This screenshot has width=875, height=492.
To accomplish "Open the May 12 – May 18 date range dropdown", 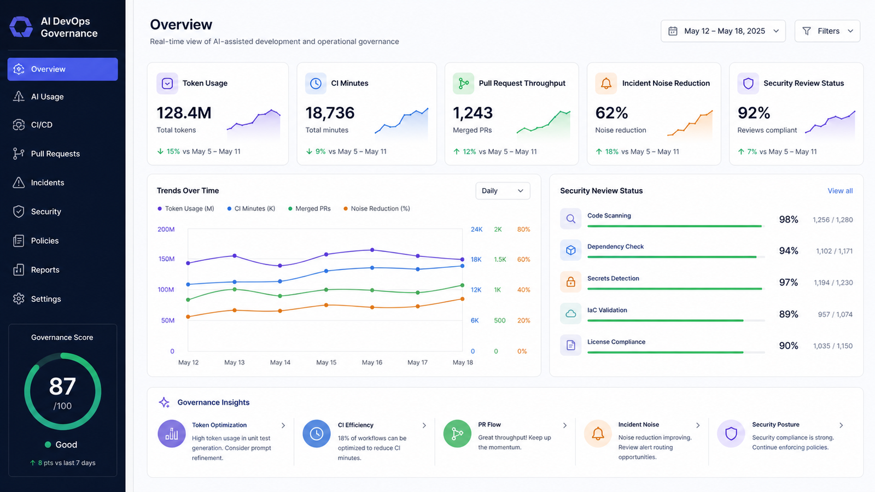I will pyautogui.click(x=723, y=31).
